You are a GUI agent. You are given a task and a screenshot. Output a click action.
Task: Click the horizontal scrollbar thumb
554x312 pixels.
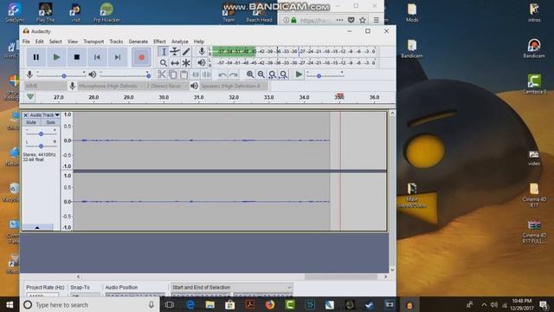[x=341, y=276]
